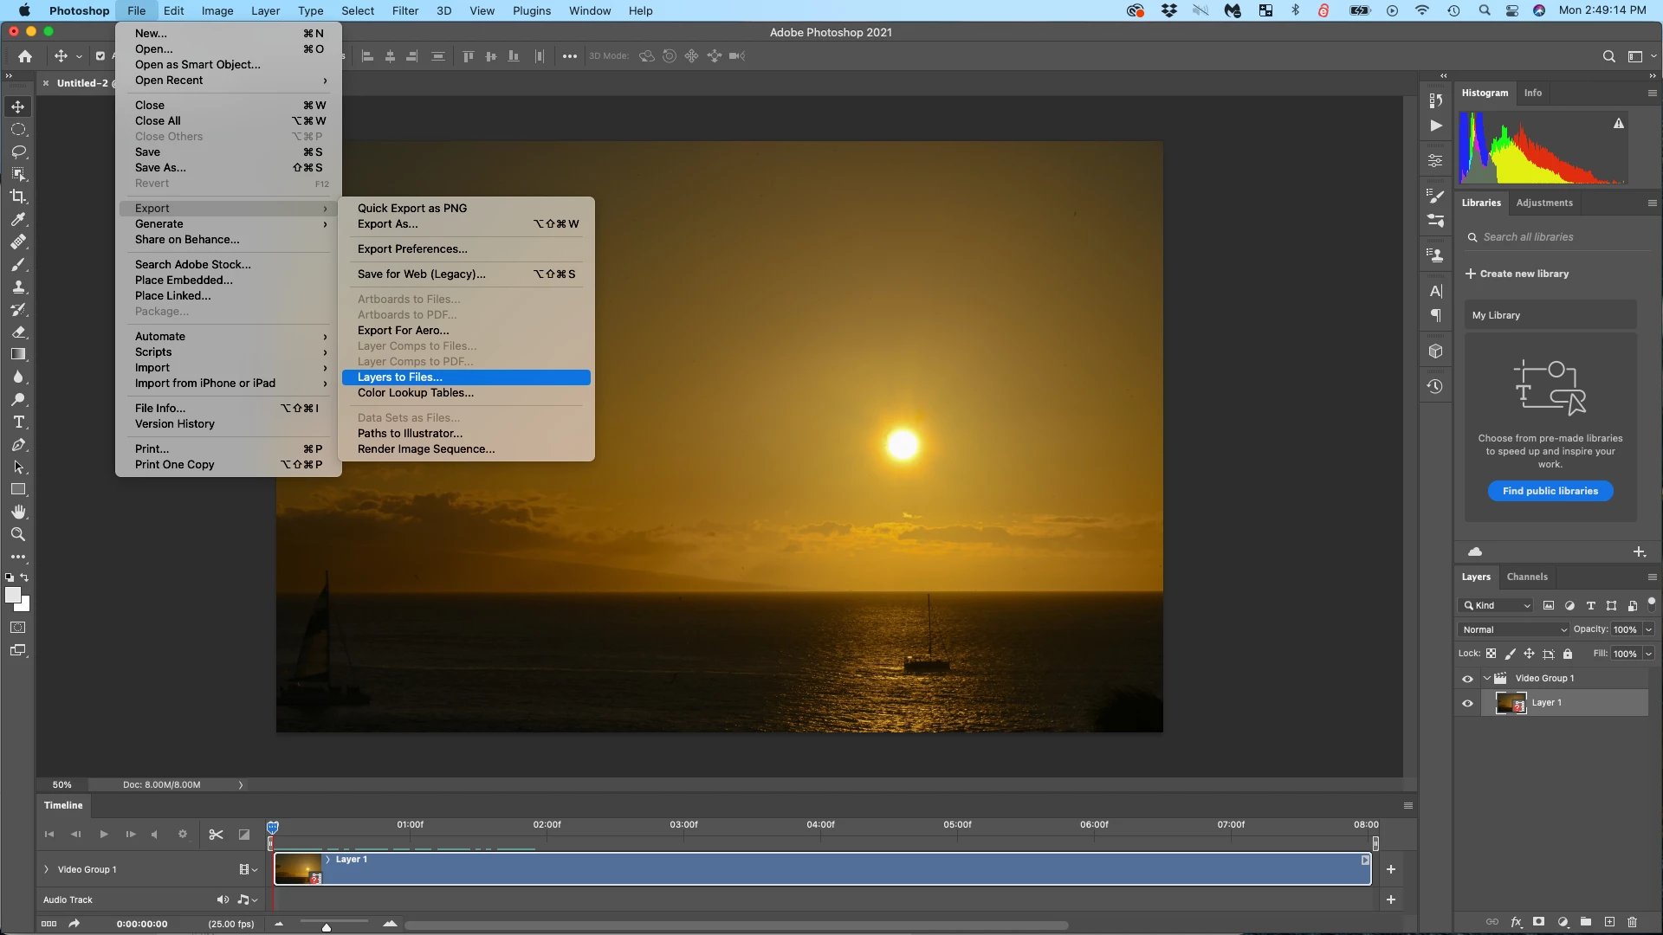The image size is (1663, 935).
Task: Mute the Audio Track
Action: coord(223,900)
